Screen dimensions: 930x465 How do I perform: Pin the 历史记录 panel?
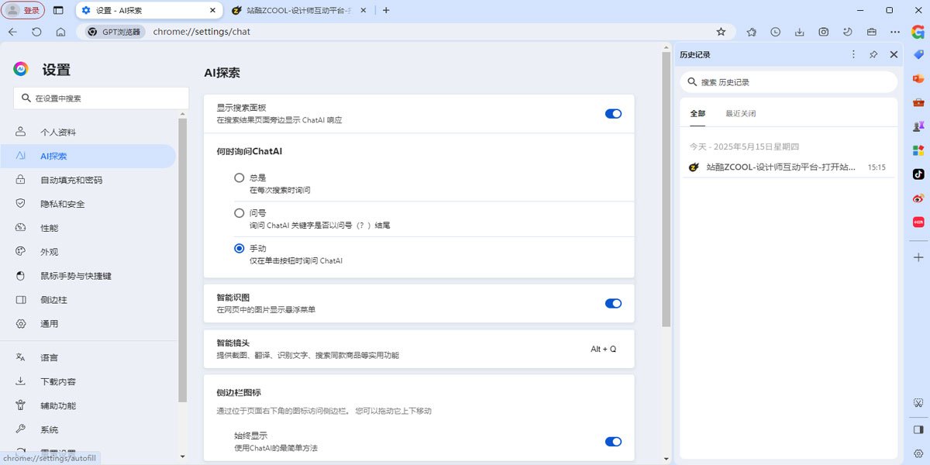pyautogui.click(x=874, y=54)
